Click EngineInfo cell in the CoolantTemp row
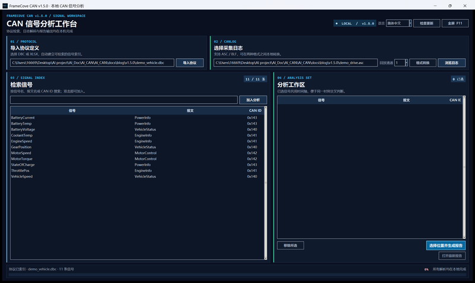The height and width of the screenshot is (283, 475). pos(143,135)
